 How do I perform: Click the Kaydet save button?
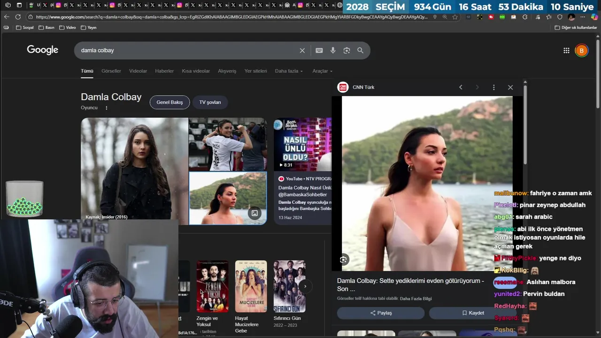pos(473,313)
